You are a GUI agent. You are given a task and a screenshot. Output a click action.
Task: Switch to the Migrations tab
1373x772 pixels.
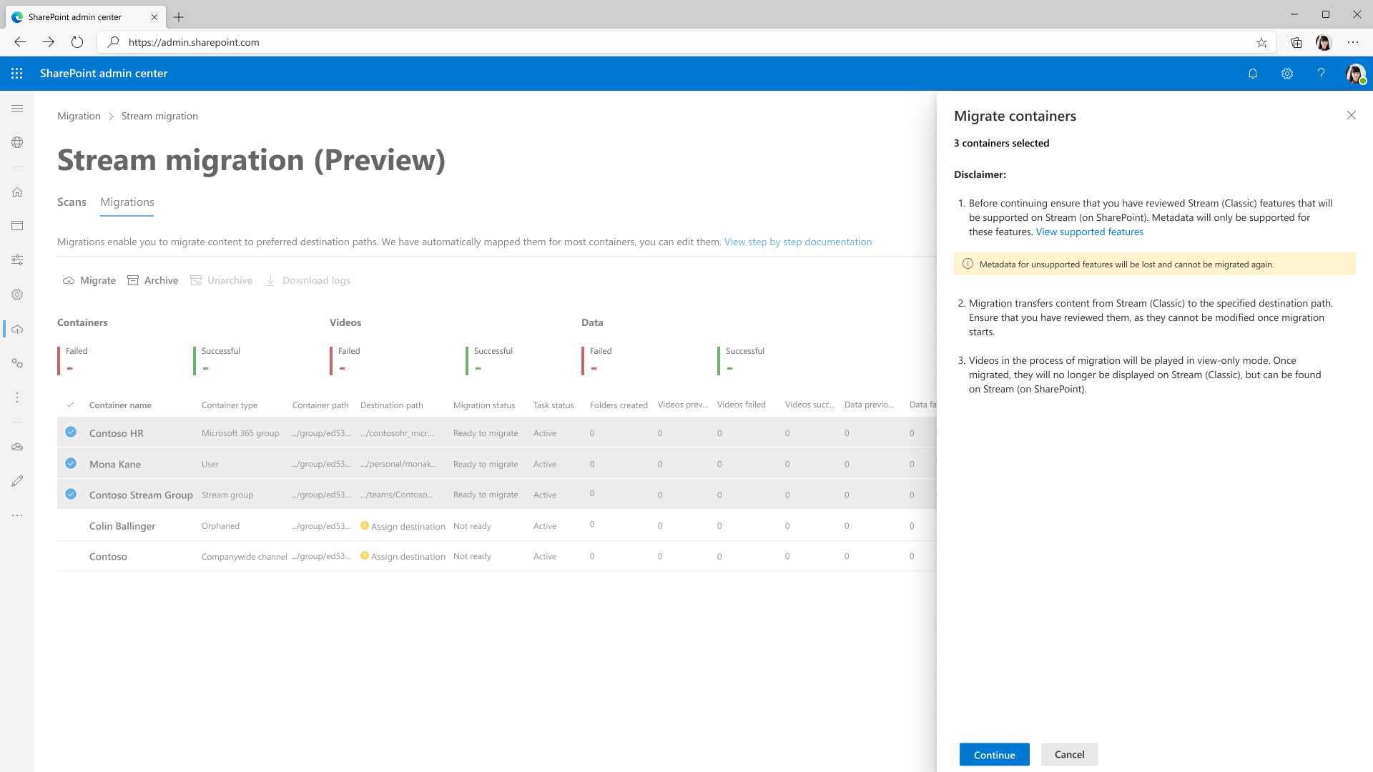tap(127, 202)
